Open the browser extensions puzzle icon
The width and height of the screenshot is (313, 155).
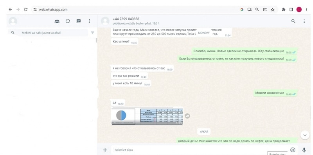click(283, 9)
